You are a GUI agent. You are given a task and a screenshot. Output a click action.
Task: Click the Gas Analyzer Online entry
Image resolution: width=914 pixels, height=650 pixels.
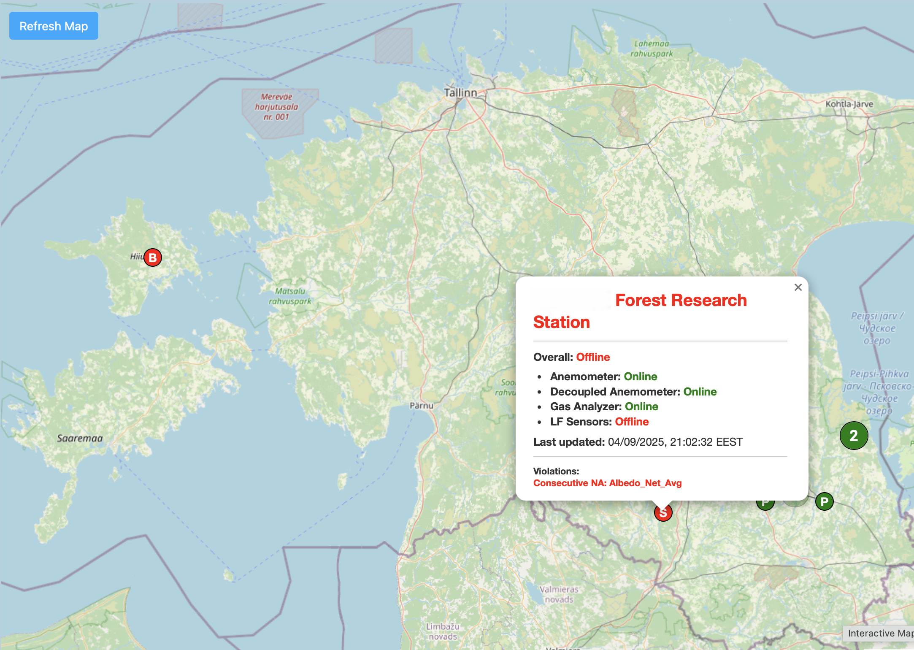pos(604,406)
